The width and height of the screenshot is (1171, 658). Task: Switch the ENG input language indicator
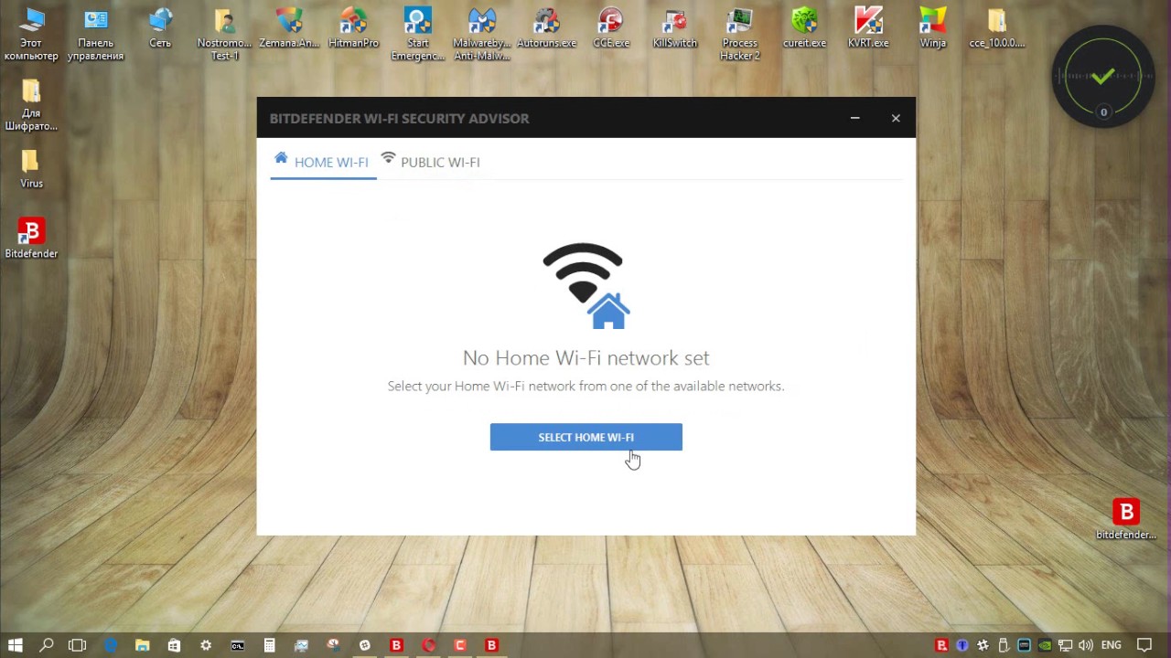click(x=1112, y=645)
